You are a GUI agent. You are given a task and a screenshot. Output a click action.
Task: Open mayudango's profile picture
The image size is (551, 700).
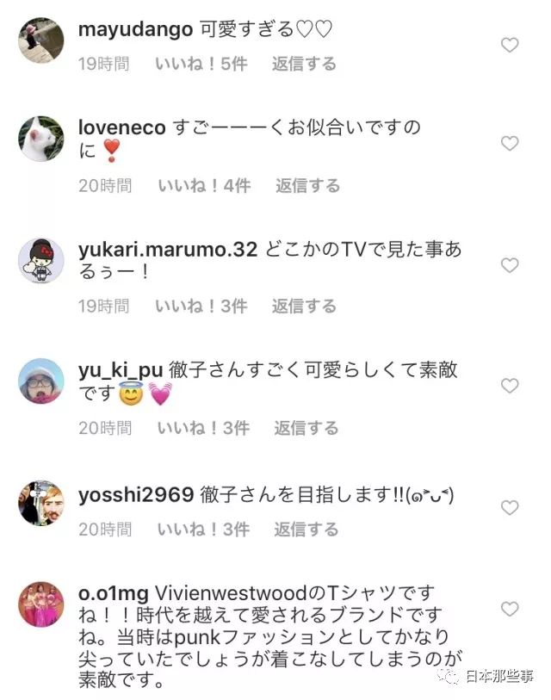[x=41, y=40]
